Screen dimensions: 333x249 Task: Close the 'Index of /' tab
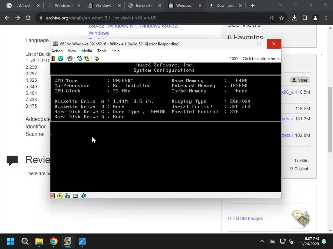click(159, 6)
